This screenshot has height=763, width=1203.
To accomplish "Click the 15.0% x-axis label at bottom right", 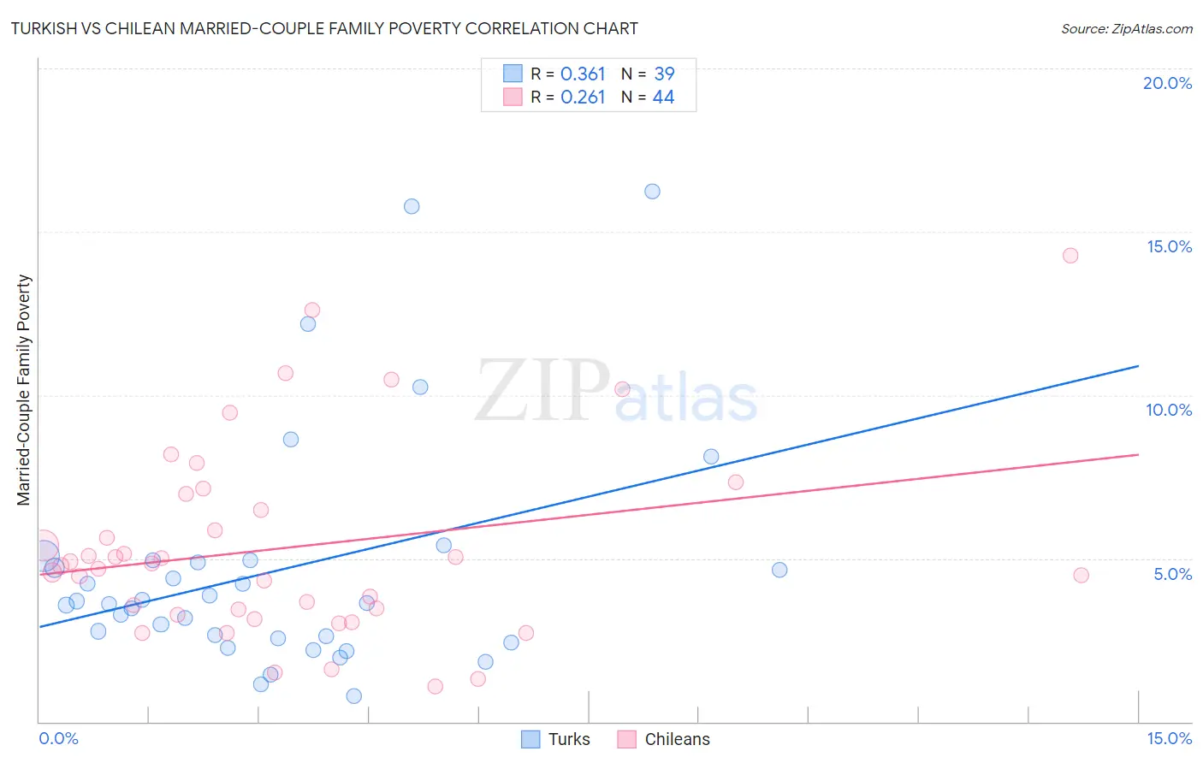I will coord(1169,738).
